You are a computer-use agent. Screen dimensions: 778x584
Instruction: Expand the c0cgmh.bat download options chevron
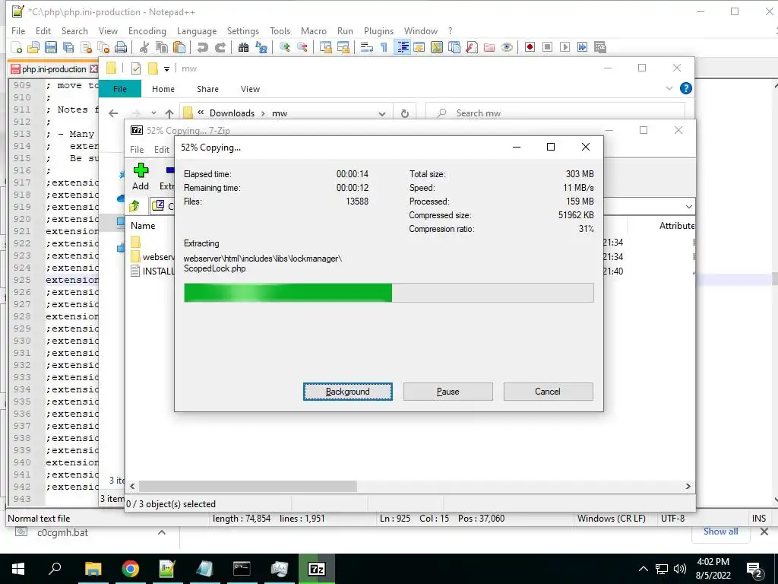coord(162,532)
